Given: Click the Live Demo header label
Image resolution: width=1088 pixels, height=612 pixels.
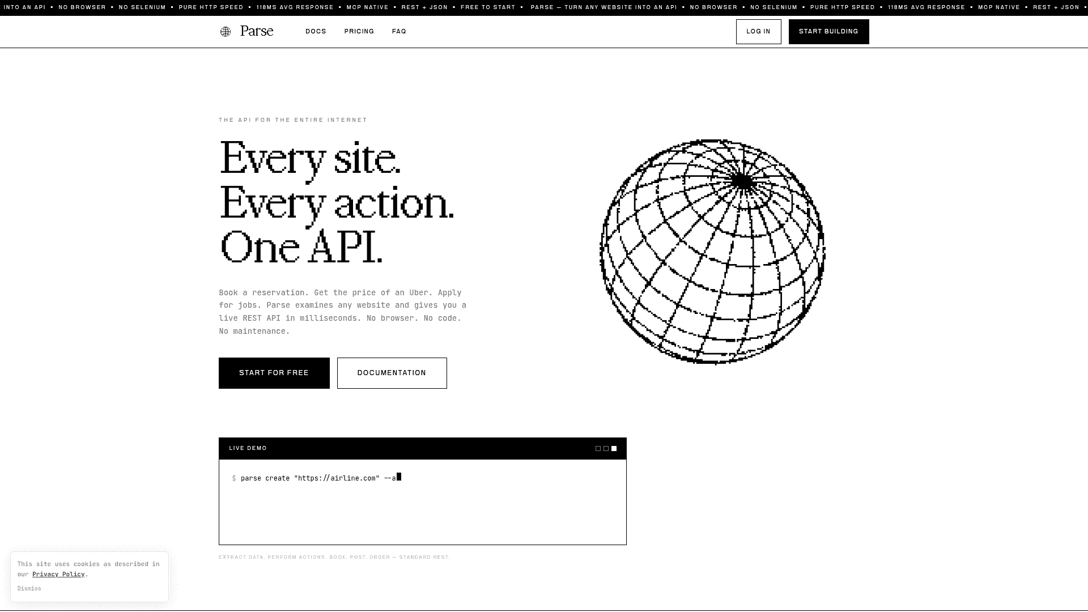Looking at the screenshot, I should [x=248, y=448].
